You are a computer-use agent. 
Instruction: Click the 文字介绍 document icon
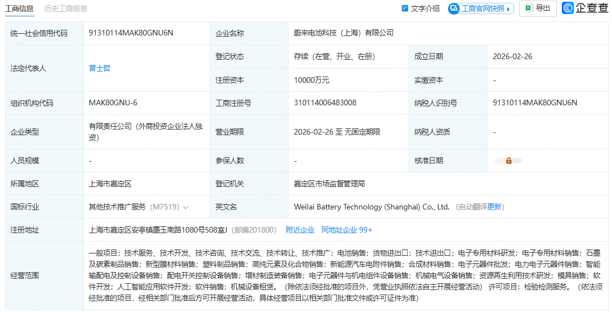tap(404, 8)
